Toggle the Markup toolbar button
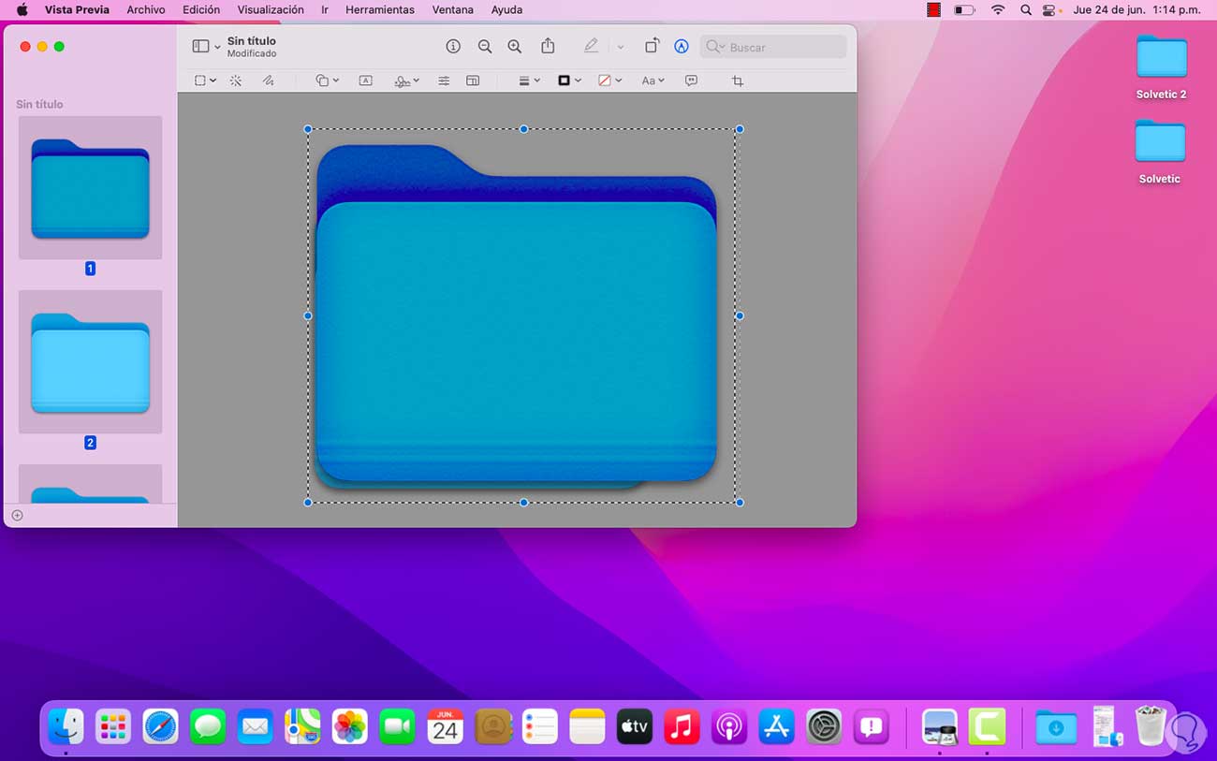This screenshot has height=761, width=1217. tap(682, 47)
